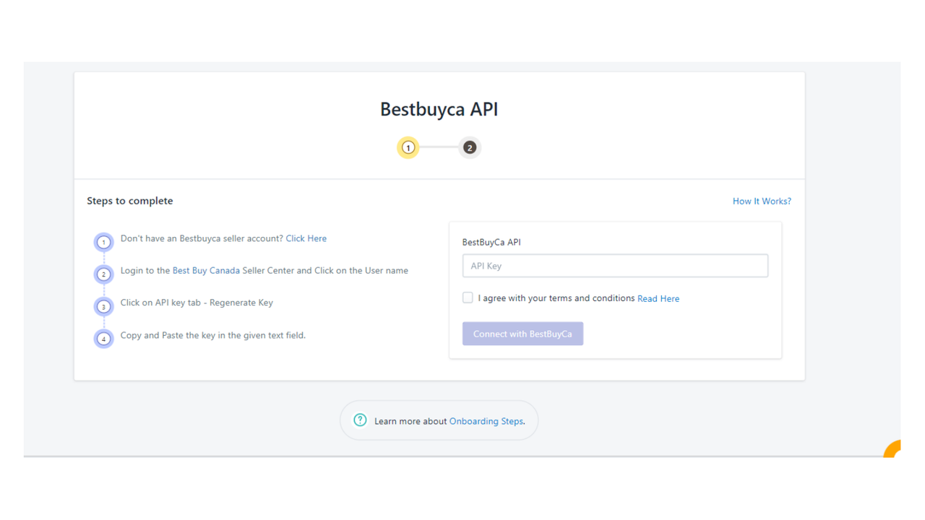Click the numbered circle for step 2
This screenshot has height=520, width=925.
103,274
